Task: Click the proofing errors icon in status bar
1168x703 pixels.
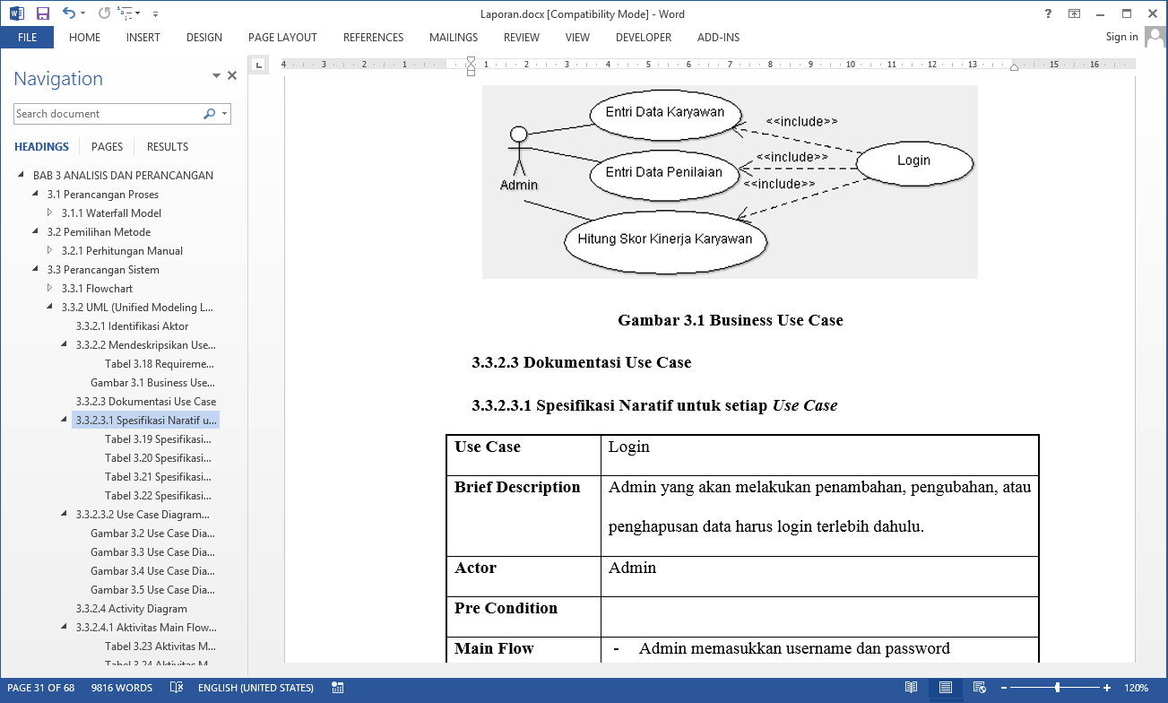Action: 177,688
